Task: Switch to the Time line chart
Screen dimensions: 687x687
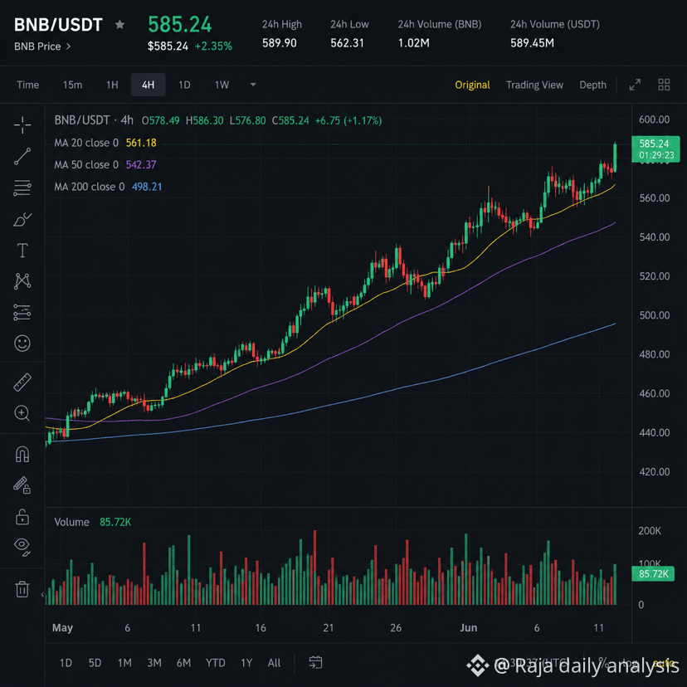Action: [28, 85]
